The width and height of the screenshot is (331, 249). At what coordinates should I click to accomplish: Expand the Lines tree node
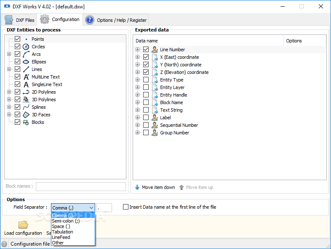(x=9, y=69)
